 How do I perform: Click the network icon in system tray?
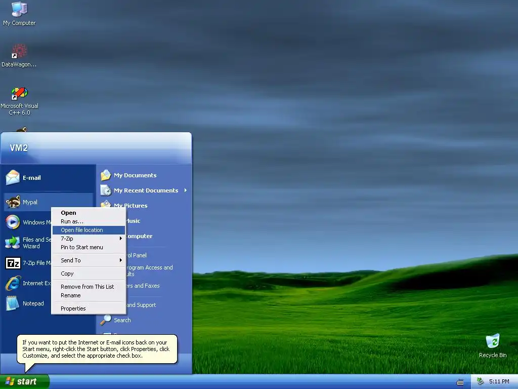coord(481,381)
